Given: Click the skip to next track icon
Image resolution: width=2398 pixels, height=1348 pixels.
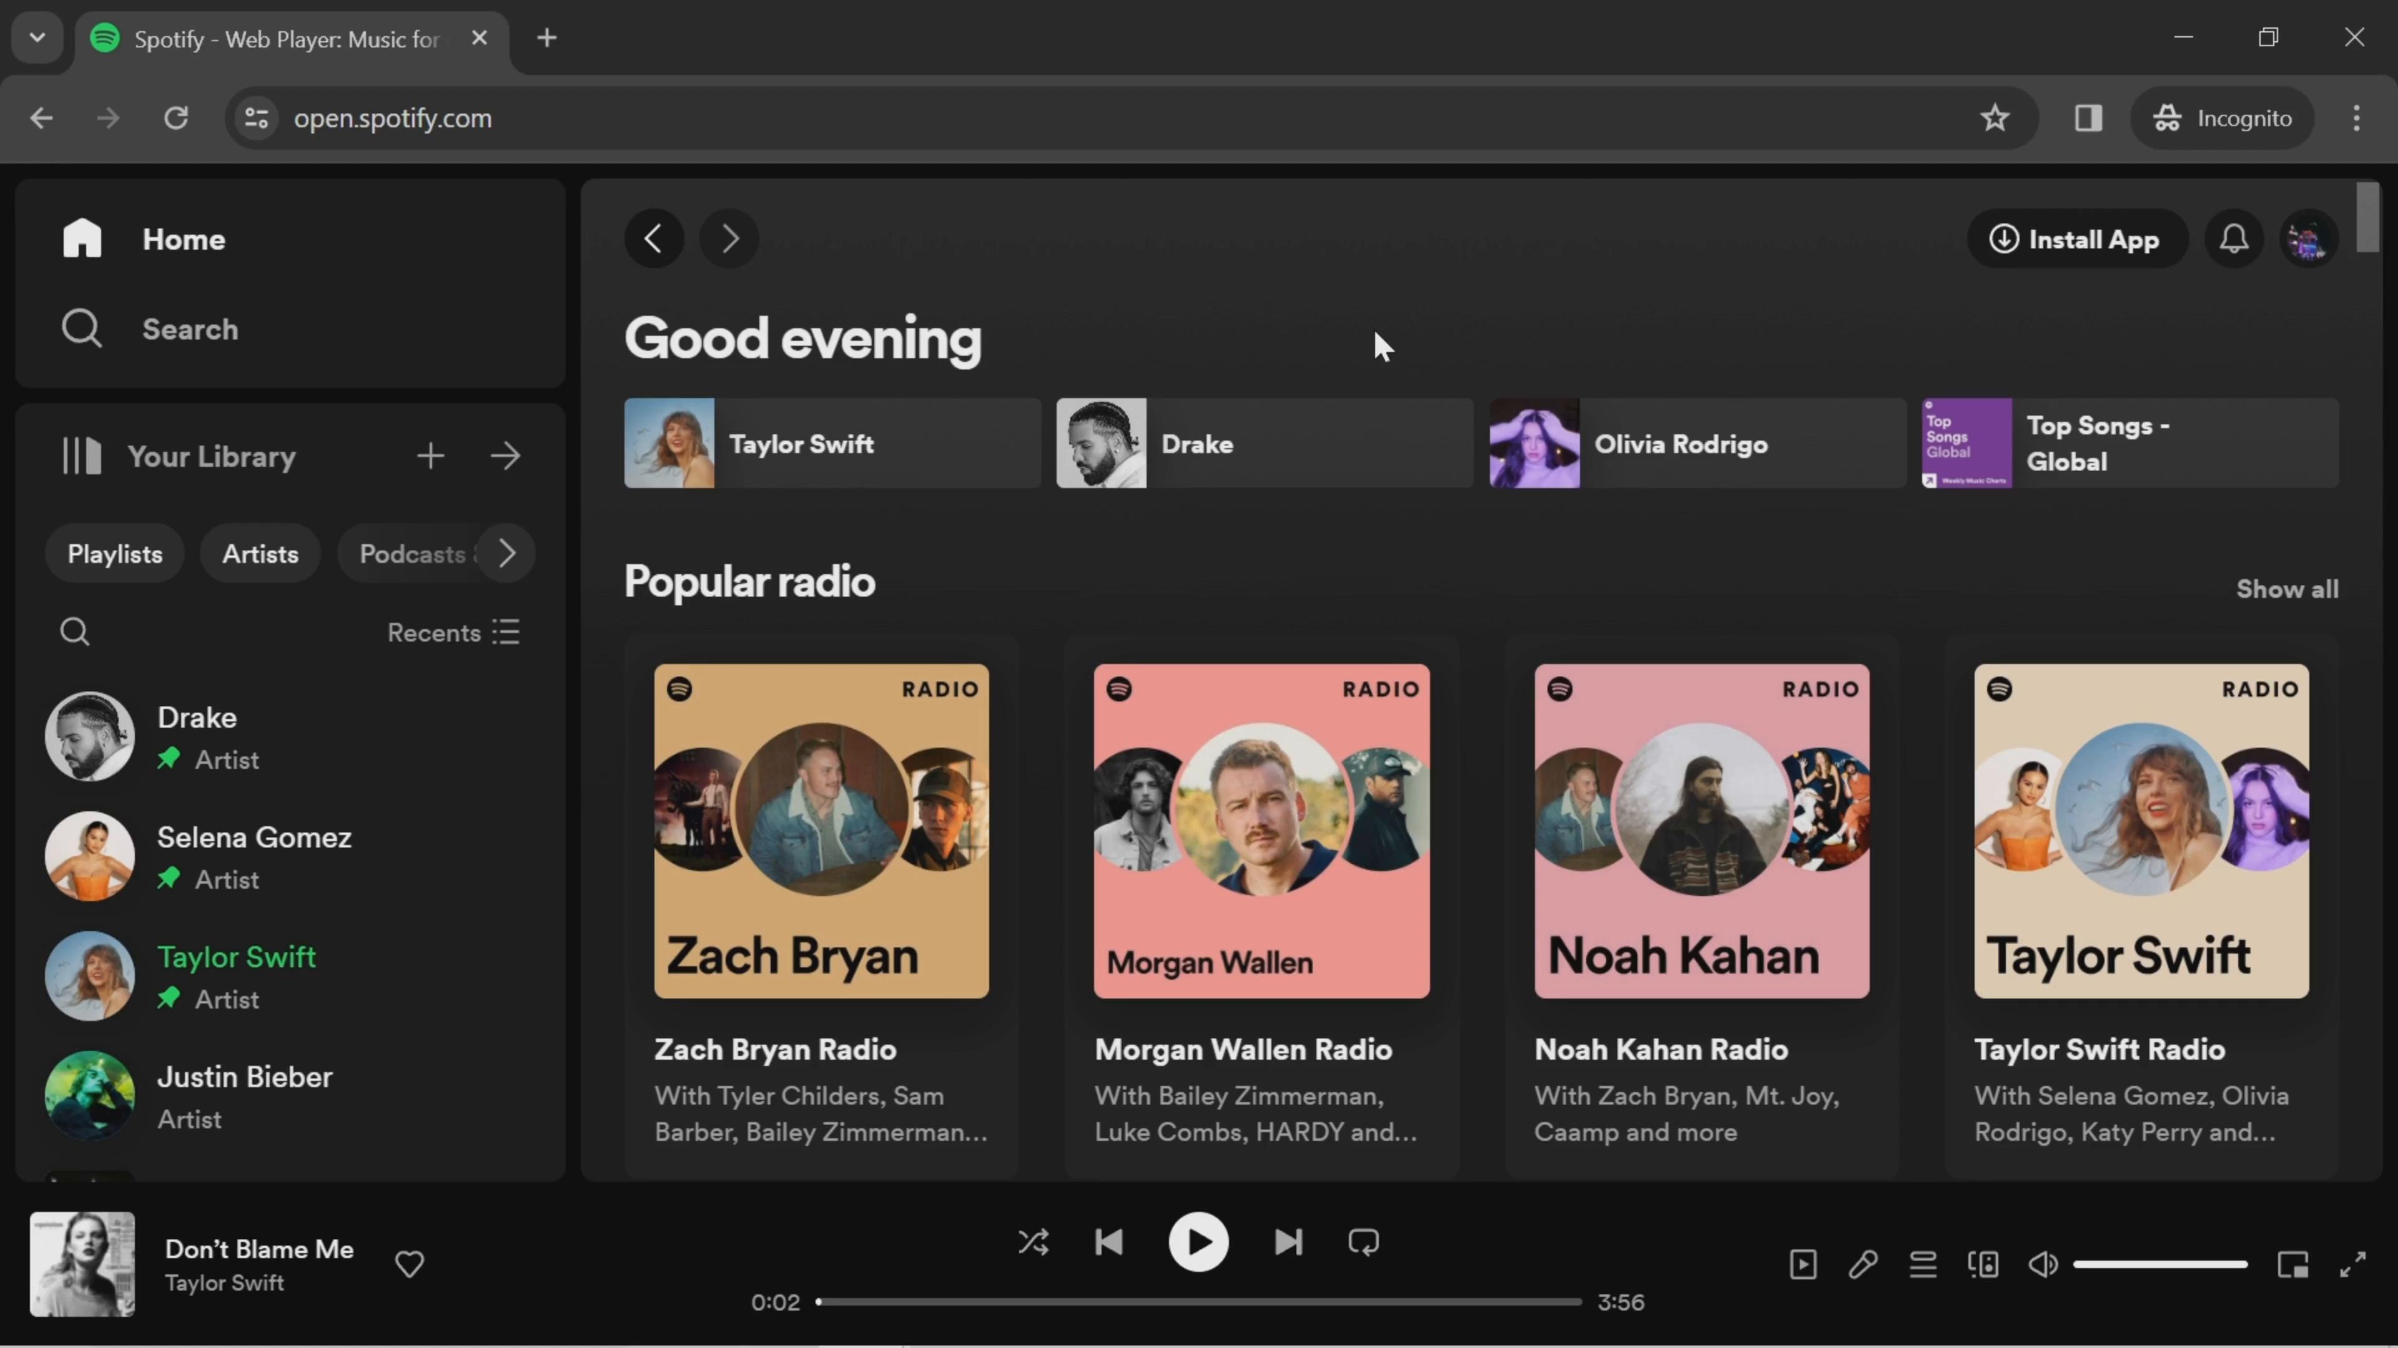Looking at the screenshot, I should (1286, 1243).
